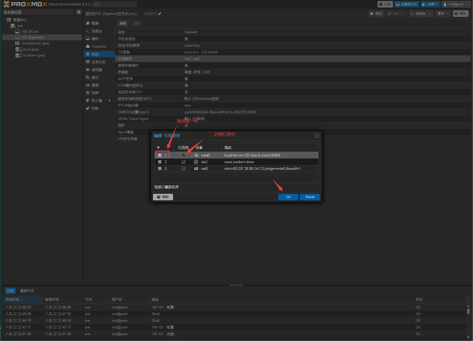Toggle the enabled checkbox for sata0

183,155
